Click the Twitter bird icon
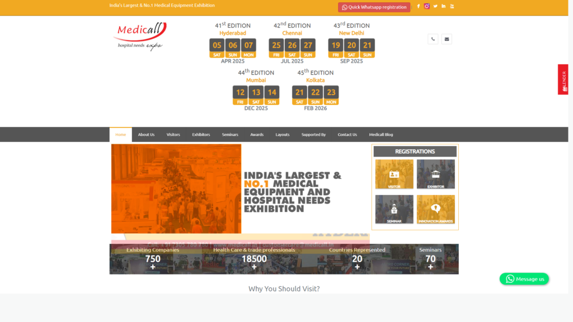The width and height of the screenshot is (573, 322). (x=435, y=6)
